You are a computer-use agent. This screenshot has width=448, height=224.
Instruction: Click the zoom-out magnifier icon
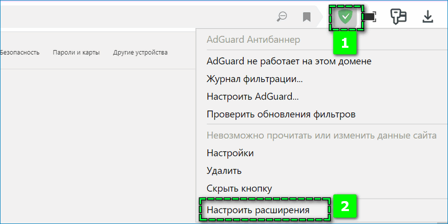pyautogui.click(x=282, y=17)
